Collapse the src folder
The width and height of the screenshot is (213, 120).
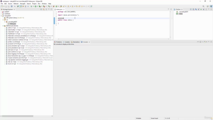3,20
